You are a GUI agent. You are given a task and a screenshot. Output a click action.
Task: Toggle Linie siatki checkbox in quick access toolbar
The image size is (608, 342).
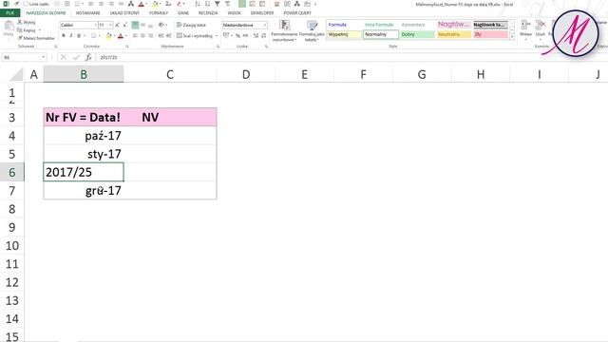point(26,4)
